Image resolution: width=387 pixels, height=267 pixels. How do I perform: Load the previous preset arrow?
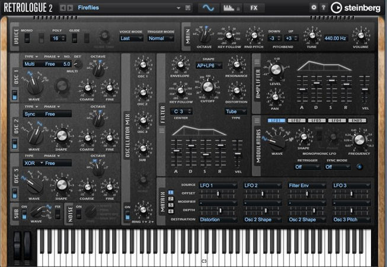(x=63, y=8)
